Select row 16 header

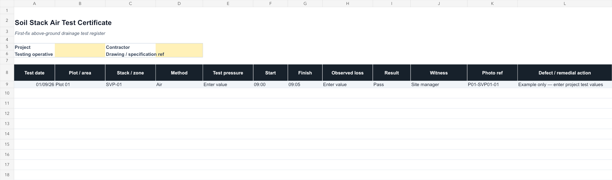7,154
